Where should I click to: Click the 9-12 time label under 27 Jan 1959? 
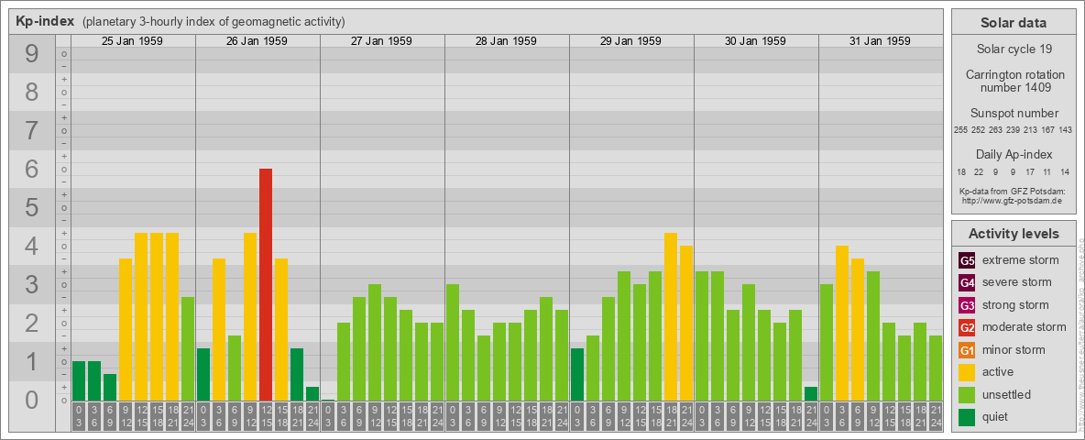click(375, 416)
